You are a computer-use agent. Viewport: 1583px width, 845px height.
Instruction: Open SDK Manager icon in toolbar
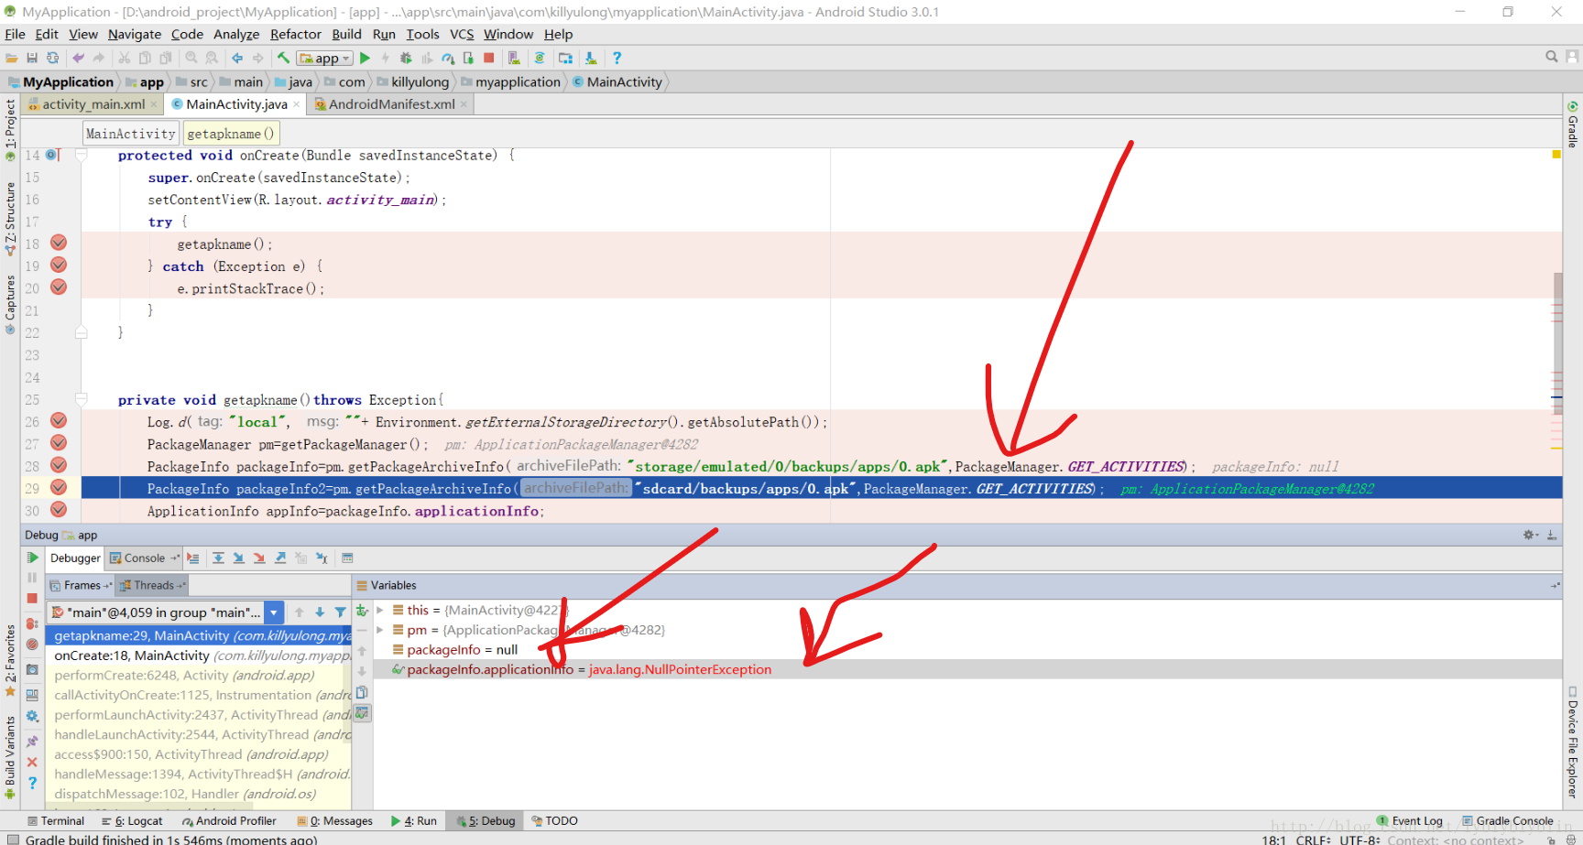coord(591,58)
